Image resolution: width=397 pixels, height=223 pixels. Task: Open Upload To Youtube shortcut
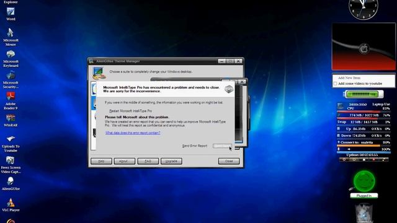pyautogui.click(x=11, y=144)
